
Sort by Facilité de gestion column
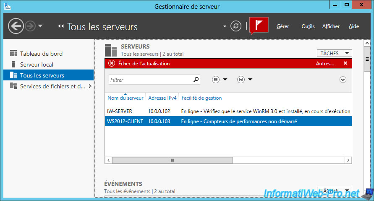pos(201,98)
